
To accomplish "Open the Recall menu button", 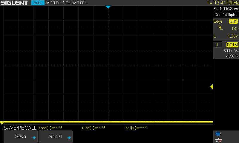I will coord(56,137).
